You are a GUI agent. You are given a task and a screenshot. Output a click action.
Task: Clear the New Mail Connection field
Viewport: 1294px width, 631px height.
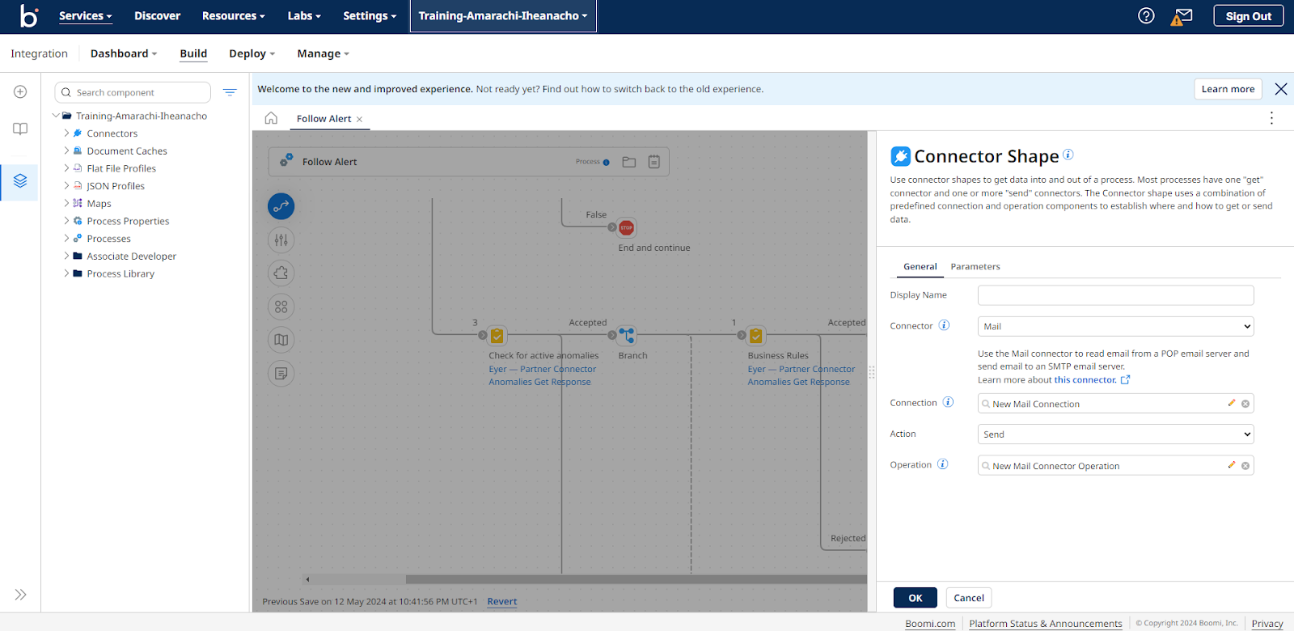click(1245, 404)
